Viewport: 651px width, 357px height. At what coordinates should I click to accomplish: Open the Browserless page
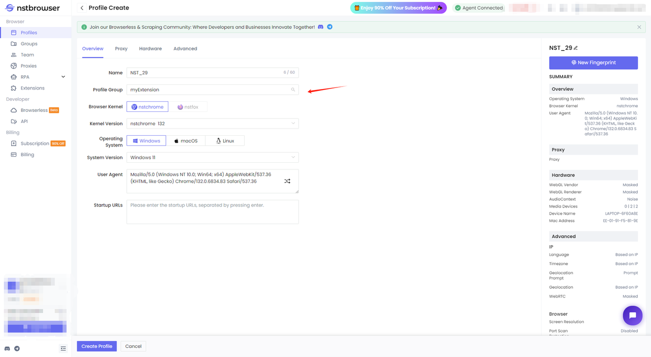pos(36,110)
